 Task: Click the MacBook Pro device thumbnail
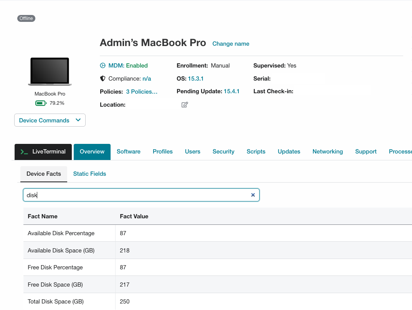click(50, 71)
